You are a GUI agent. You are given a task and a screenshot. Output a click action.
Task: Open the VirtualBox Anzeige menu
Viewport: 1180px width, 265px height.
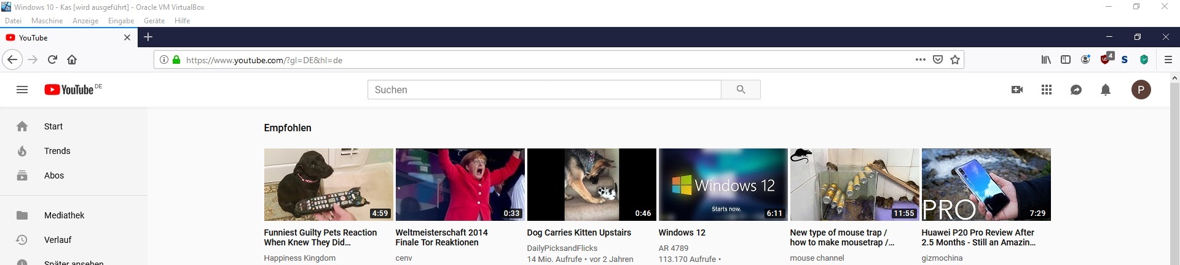[x=85, y=21]
